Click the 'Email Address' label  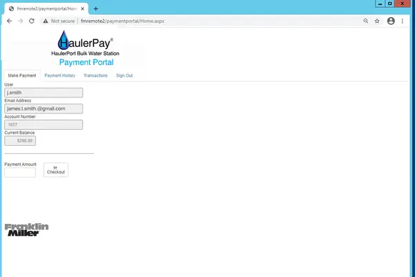click(18, 100)
